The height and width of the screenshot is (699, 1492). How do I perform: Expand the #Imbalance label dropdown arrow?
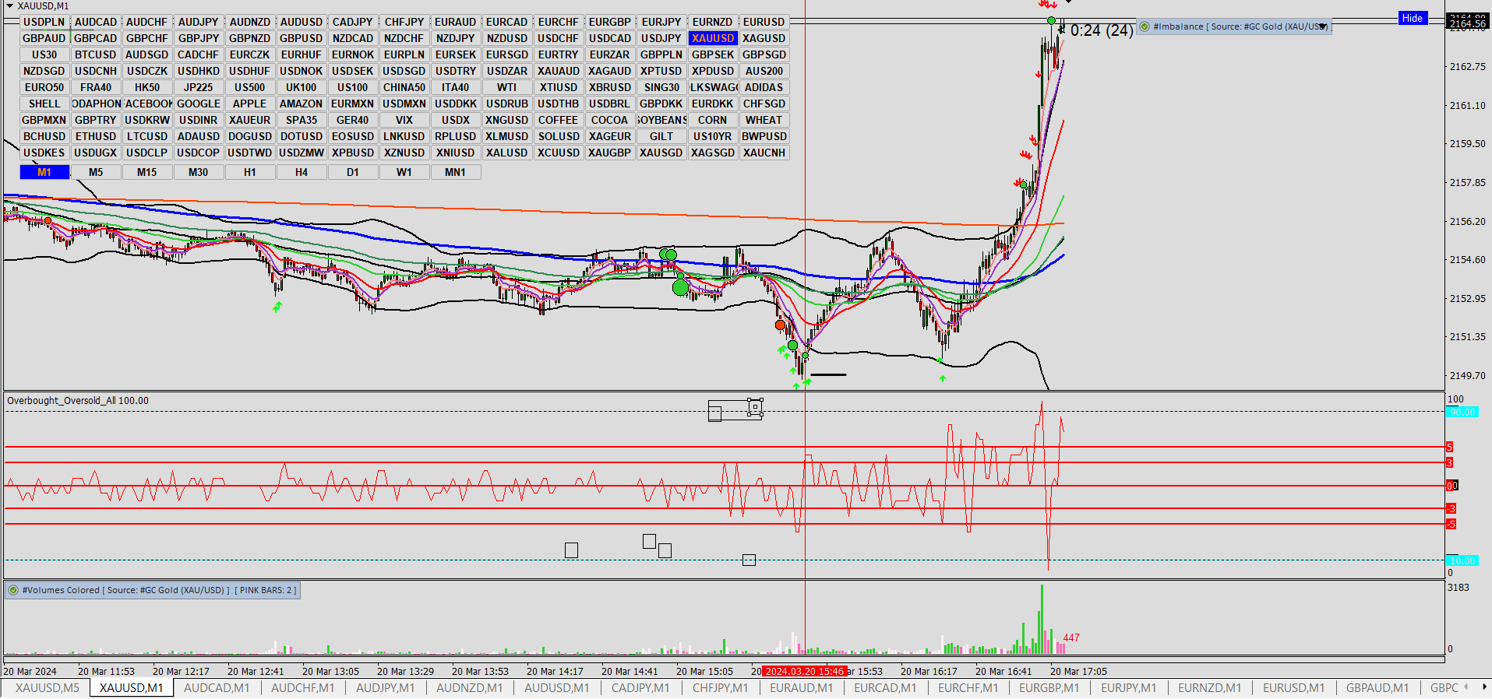coord(1322,26)
